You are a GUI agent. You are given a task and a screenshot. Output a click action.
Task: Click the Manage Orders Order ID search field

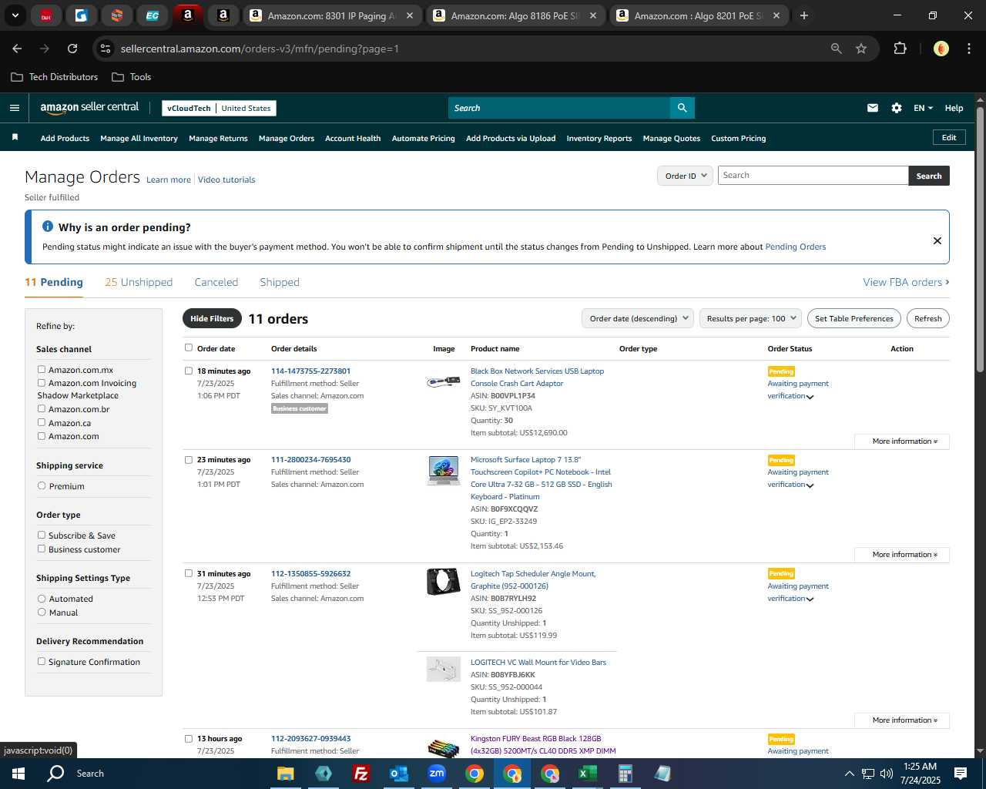813,176
